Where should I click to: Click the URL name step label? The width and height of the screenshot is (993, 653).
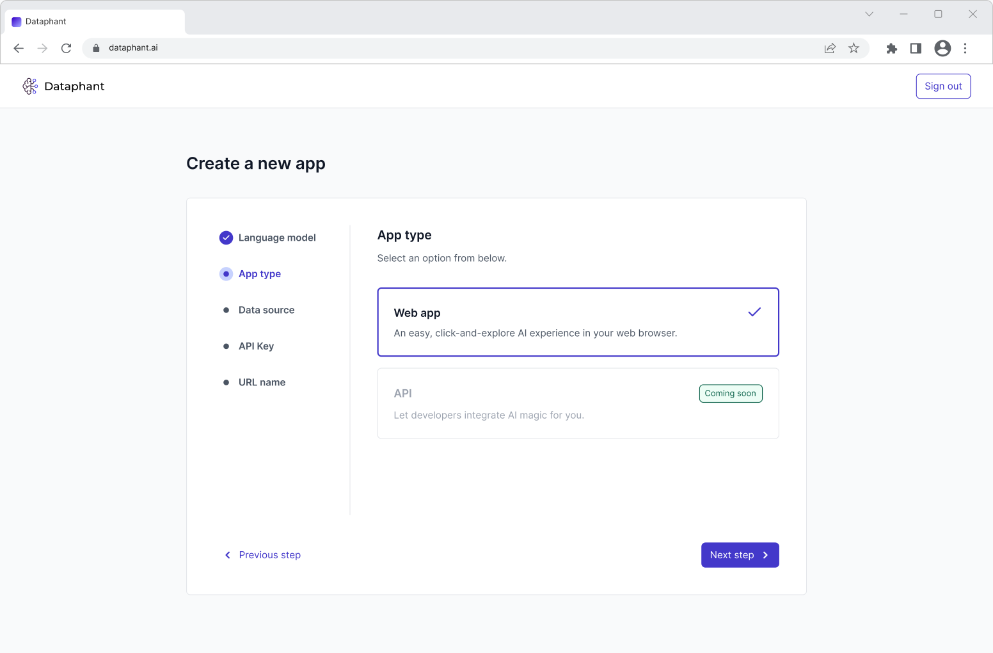262,382
